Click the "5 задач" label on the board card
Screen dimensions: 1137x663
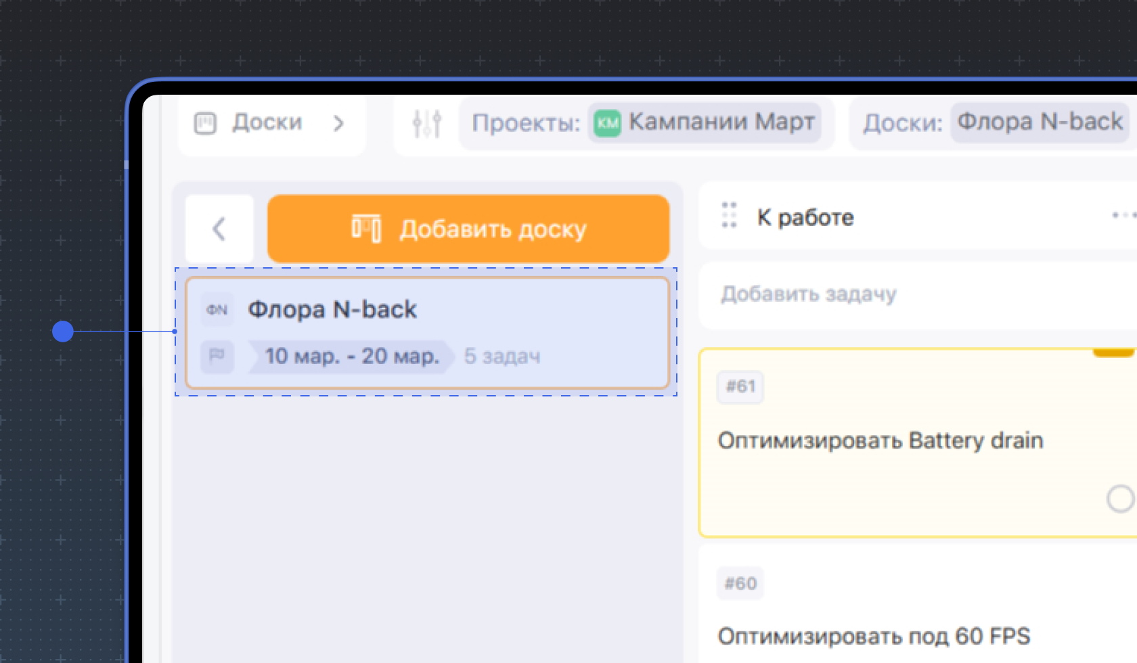501,357
